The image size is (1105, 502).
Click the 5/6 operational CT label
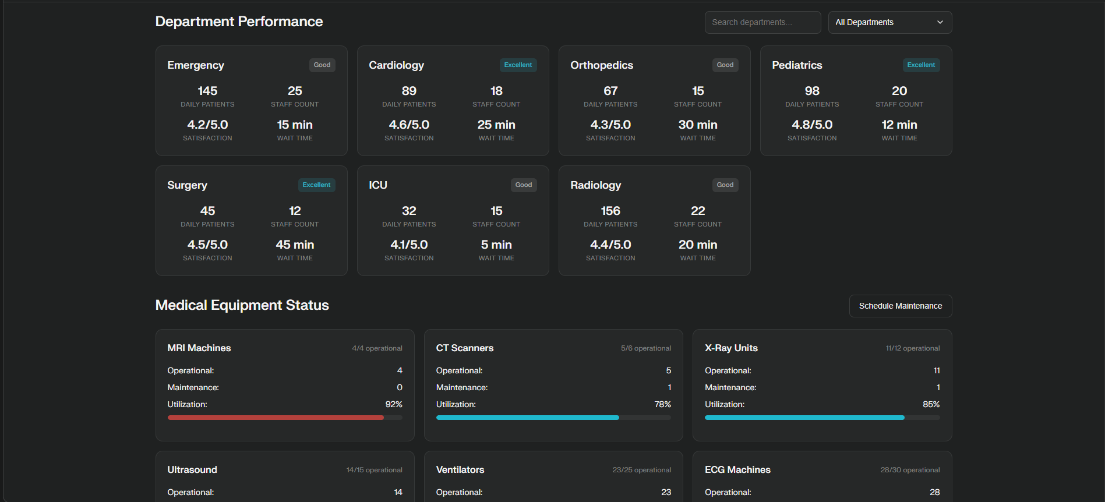(x=646, y=348)
